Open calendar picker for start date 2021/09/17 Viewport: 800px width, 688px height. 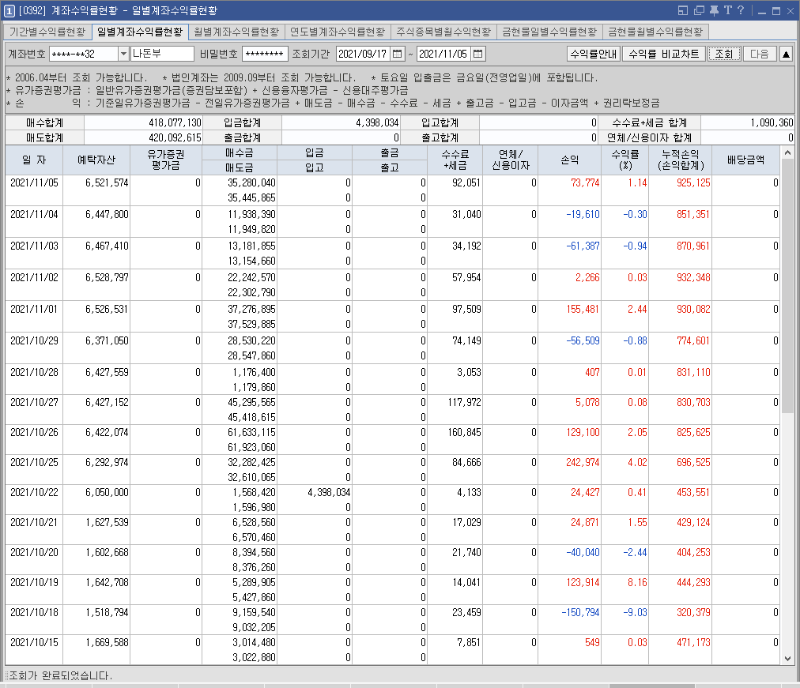(x=398, y=54)
